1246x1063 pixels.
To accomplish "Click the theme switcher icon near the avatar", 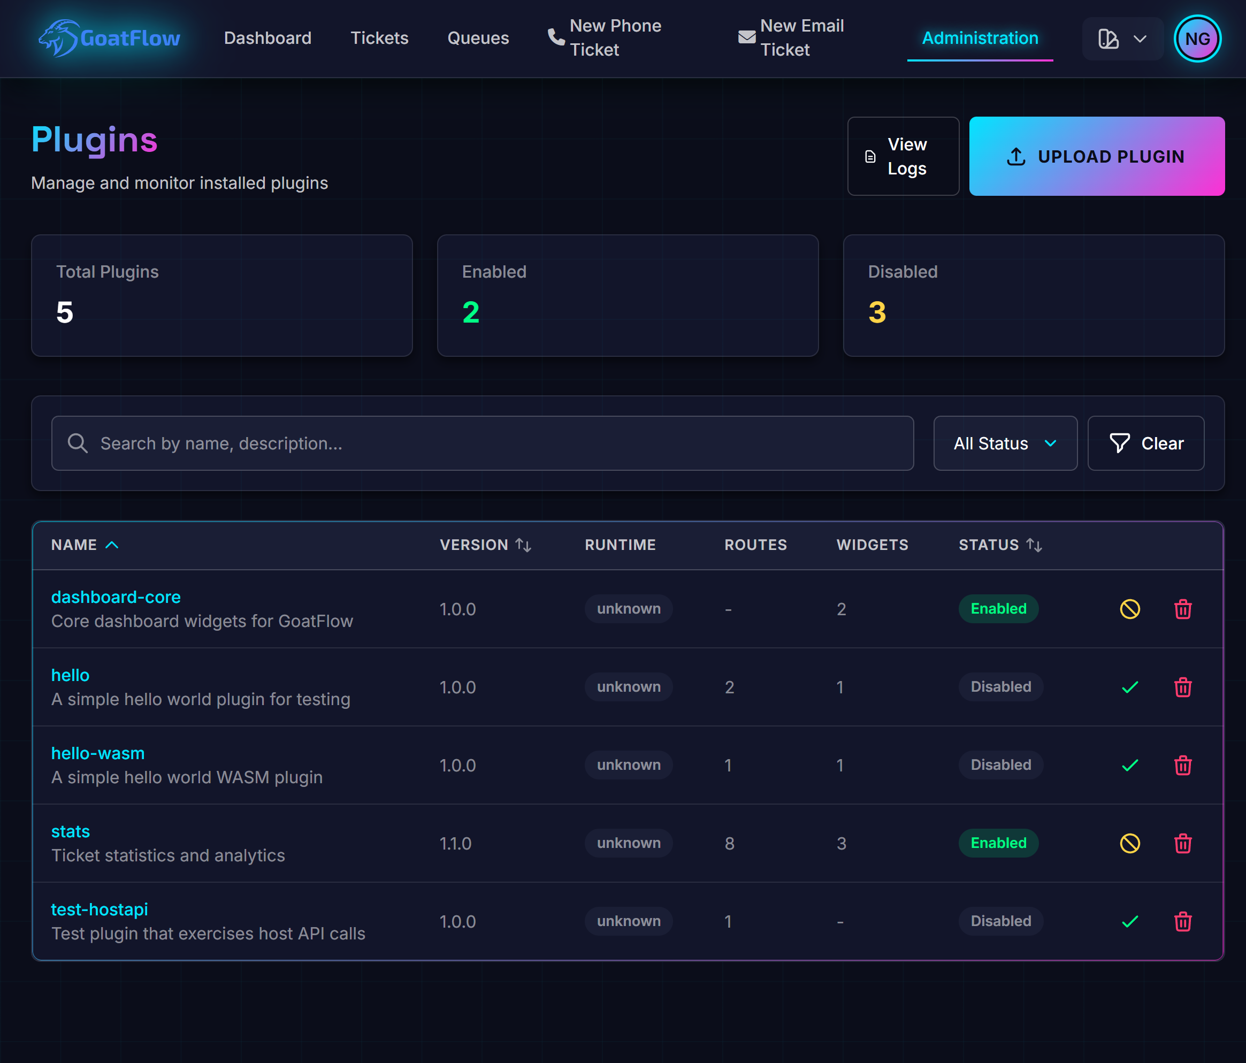I will (1109, 39).
